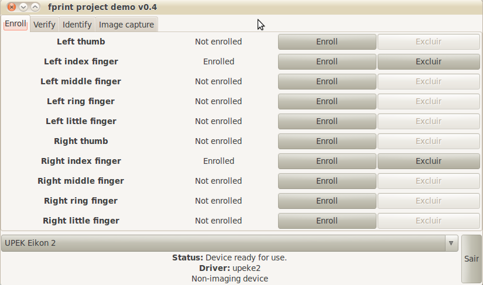Click Enroll for Left thumb
483x285 pixels.
327,42
